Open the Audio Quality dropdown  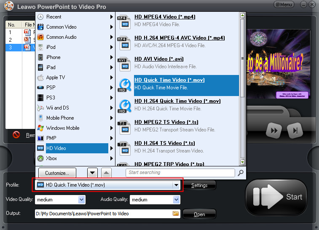pos(177,200)
